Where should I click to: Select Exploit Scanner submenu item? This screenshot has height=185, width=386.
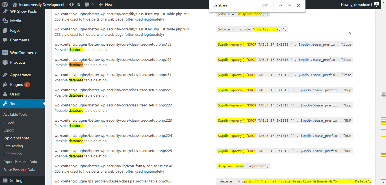(x=16, y=138)
